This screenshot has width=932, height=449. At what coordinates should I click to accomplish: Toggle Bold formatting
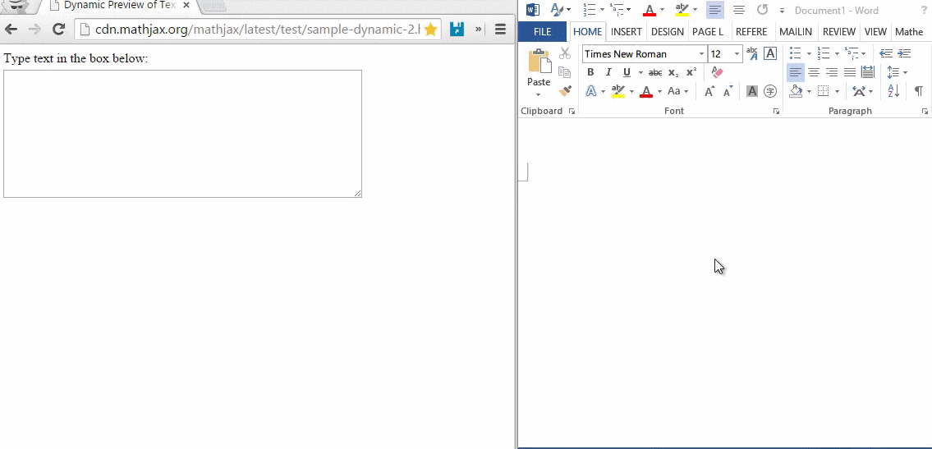pyautogui.click(x=590, y=72)
